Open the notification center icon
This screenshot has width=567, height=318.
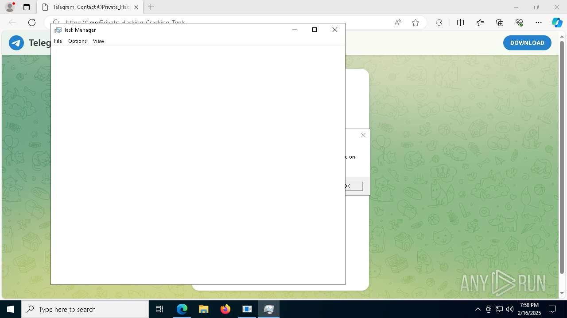(552, 309)
